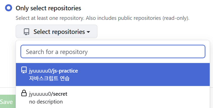Image resolution: width=213 pixels, height=108 pixels.
Task: Click the padlock icon beside jyuuuuu0/secret
Action: pyautogui.click(x=24, y=93)
